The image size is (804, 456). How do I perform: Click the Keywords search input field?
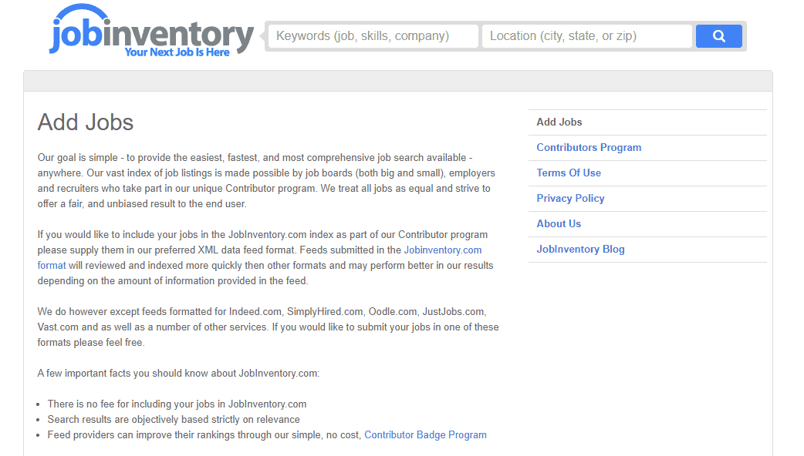point(373,35)
